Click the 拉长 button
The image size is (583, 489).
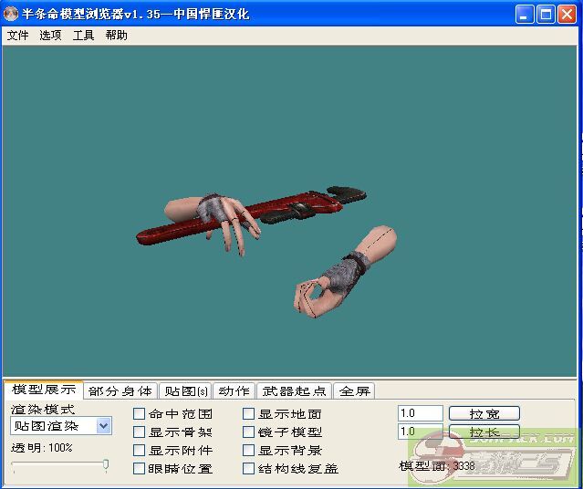coord(484,432)
